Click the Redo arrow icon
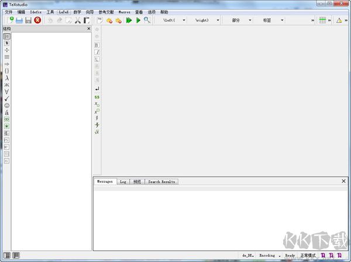This screenshot has height=262, width=351. tap(60, 20)
